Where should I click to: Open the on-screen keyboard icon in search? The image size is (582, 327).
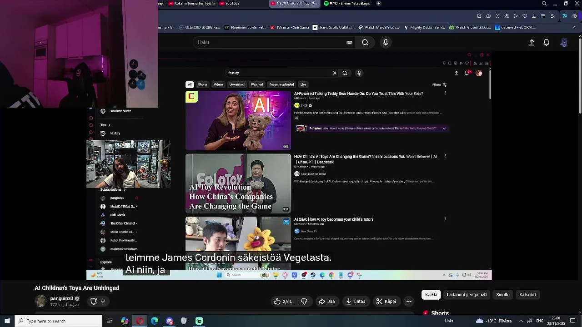point(349,42)
